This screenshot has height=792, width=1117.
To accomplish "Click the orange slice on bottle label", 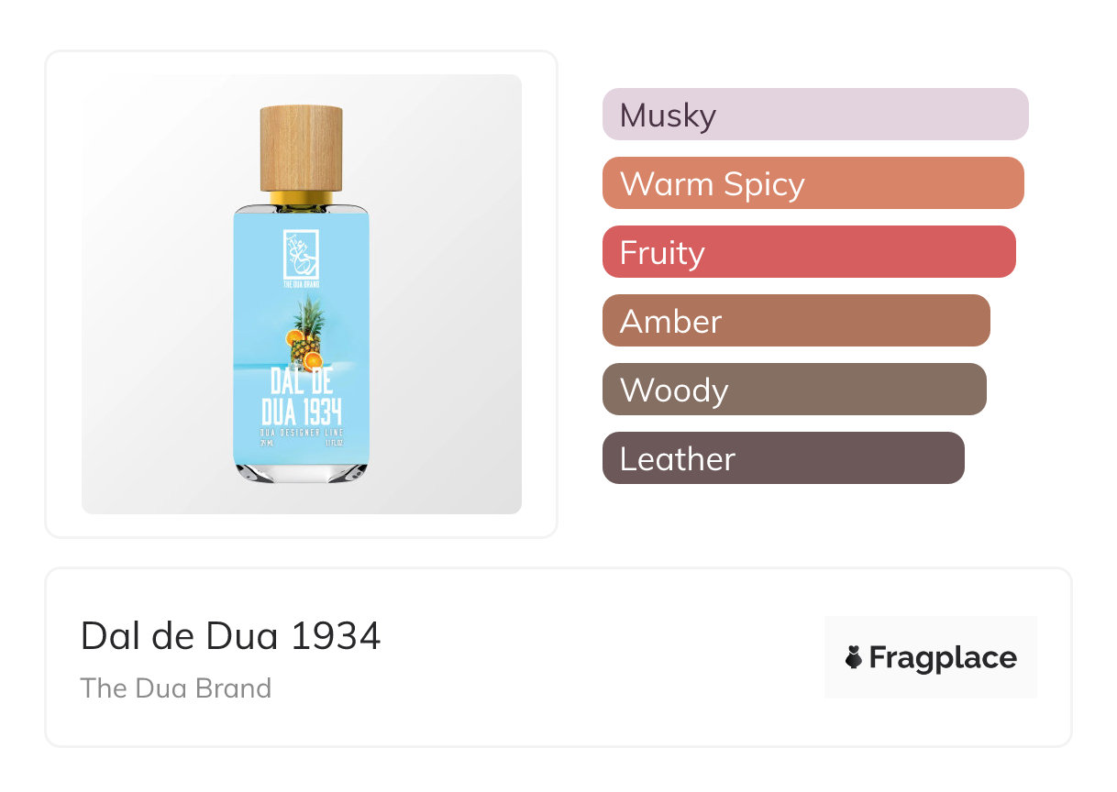I will [314, 359].
